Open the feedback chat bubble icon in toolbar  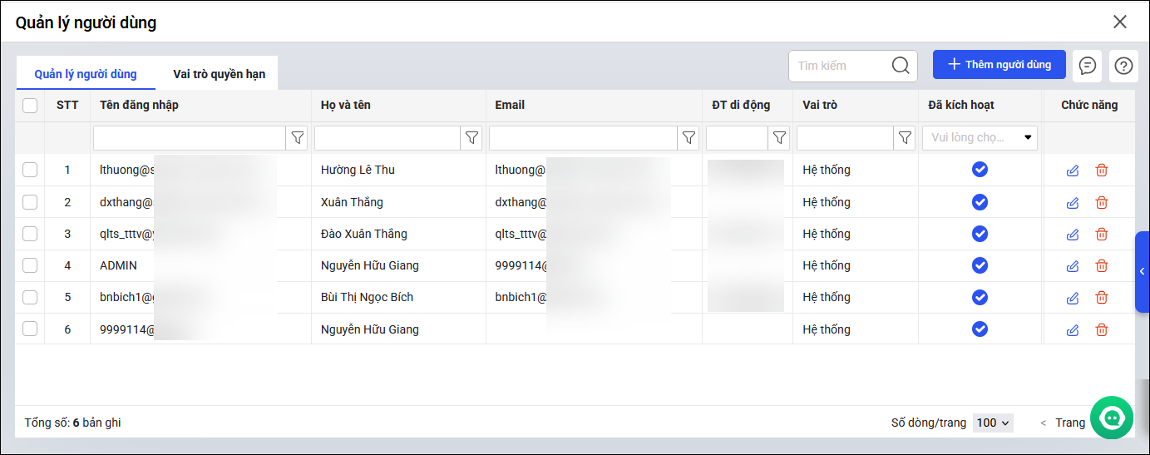pos(1088,66)
